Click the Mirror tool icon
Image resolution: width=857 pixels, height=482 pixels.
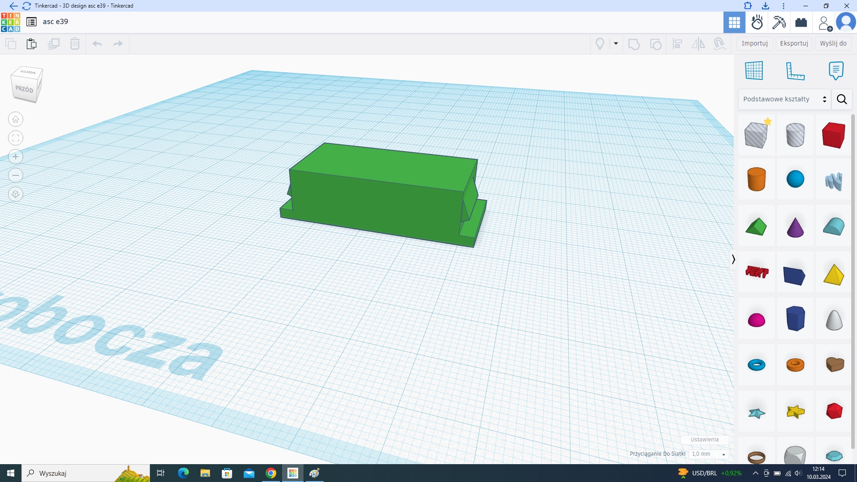699,44
